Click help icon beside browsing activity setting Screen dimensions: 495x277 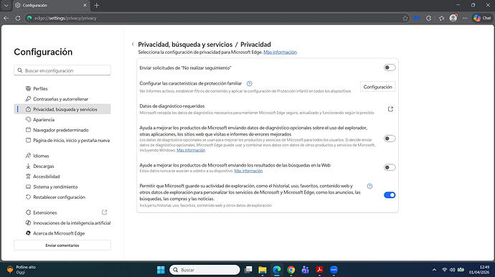pyautogui.click(x=369, y=186)
